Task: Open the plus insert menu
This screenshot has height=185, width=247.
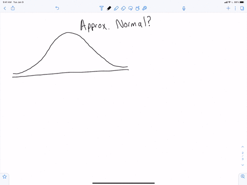Action: point(228,8)
